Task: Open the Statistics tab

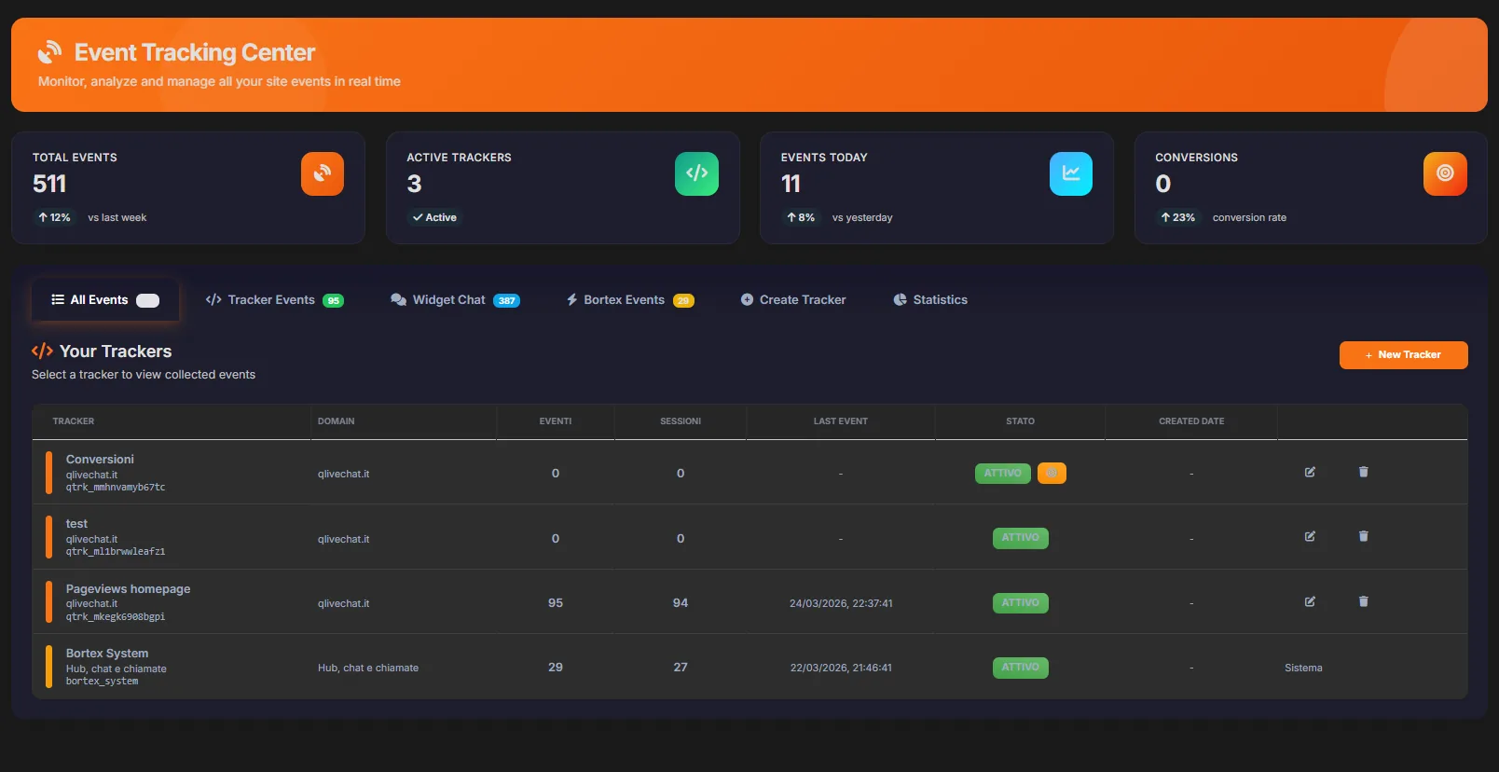Action: [x=930, y=300]
